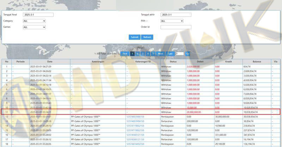This screenshot has height=147, width=282.
Task: Open ID link 53574803986158 in row 13
Action: (135, 121)
